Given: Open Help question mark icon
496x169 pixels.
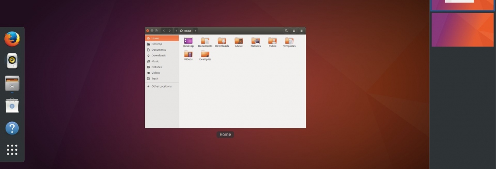Looking at the screenshot, I should tap(12, 128).
